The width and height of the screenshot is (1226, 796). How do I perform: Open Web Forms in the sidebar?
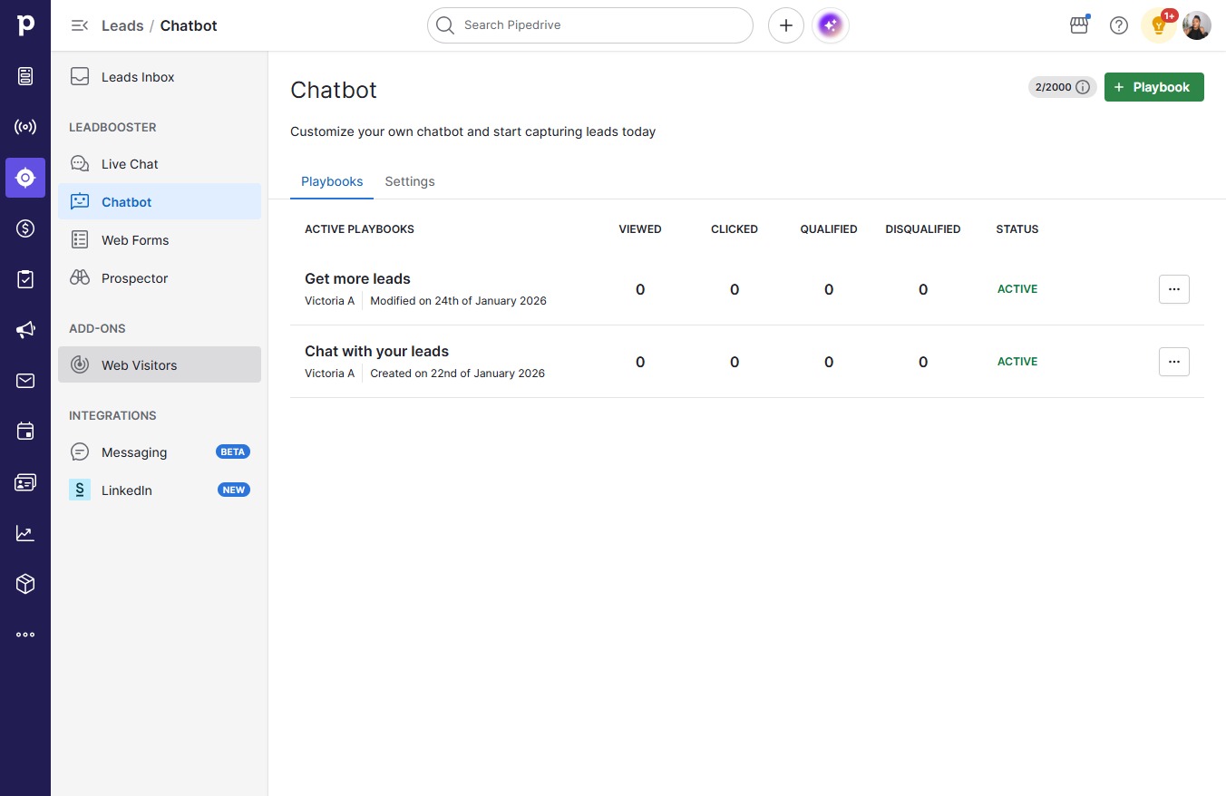pyautogui.click(x=160, y=240)
